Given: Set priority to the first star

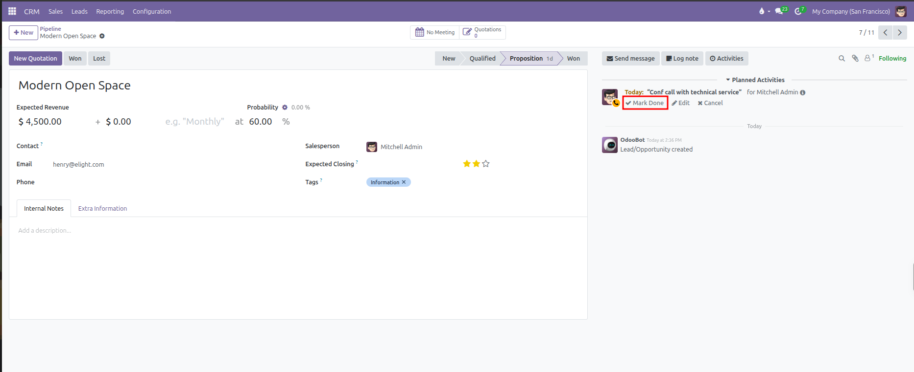Looking at the screenshot, I should pyautogui.click(x=467, y=164).
